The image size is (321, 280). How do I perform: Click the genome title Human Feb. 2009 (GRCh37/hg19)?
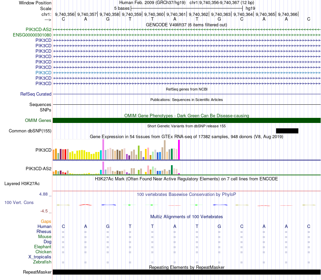[152, 3]
